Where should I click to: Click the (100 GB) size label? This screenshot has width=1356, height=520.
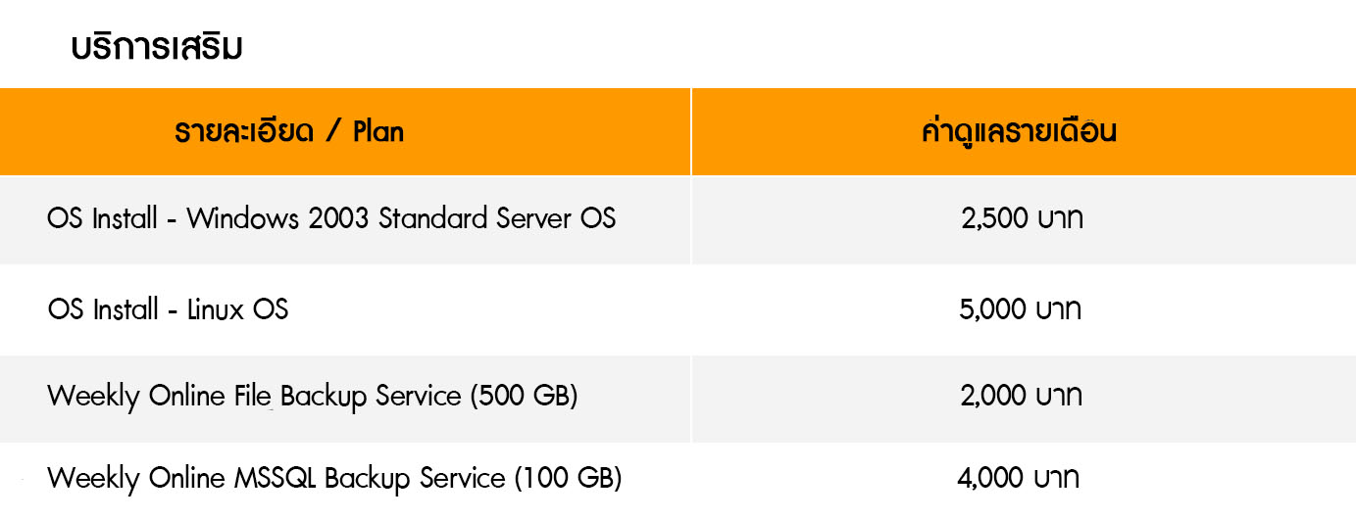coord(568,479)
